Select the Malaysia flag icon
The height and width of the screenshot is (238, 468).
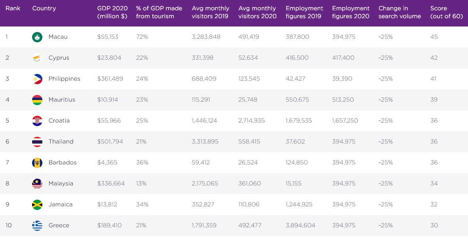tap(37, 183)
